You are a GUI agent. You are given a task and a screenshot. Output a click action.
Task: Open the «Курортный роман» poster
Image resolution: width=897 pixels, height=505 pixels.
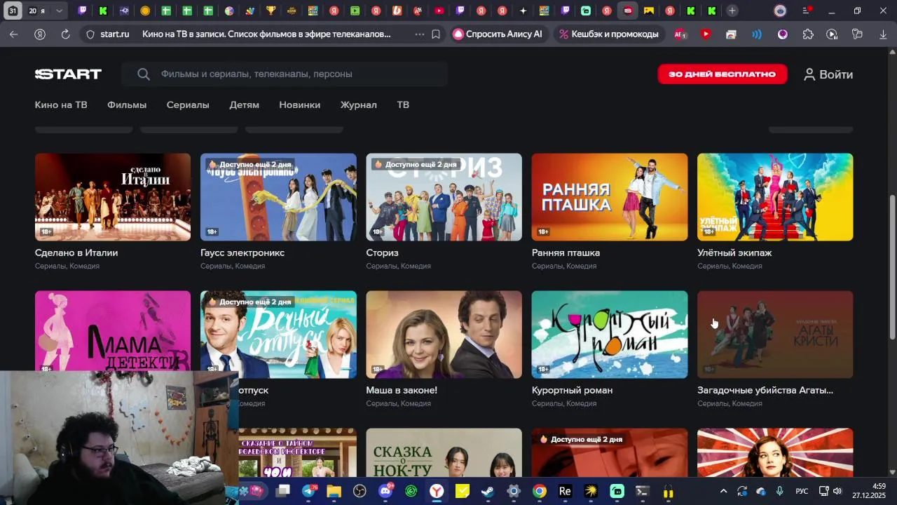610,335
